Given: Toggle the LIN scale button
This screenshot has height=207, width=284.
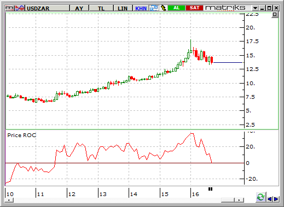Looking at the screenshot, I should tap(123, 8).
